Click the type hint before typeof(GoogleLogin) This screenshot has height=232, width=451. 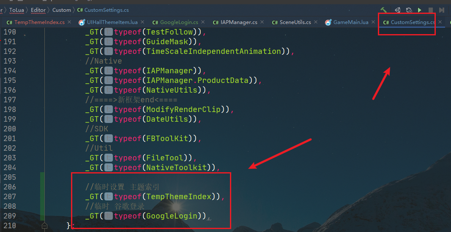109,216
